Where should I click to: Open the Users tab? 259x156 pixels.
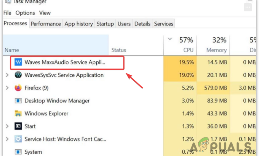tap(124, 24)
